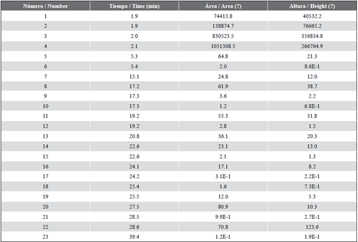Image resolution: width=358 pixels, height=242 pixels.
Task: Click row number 23 cell
Action: 45,236
